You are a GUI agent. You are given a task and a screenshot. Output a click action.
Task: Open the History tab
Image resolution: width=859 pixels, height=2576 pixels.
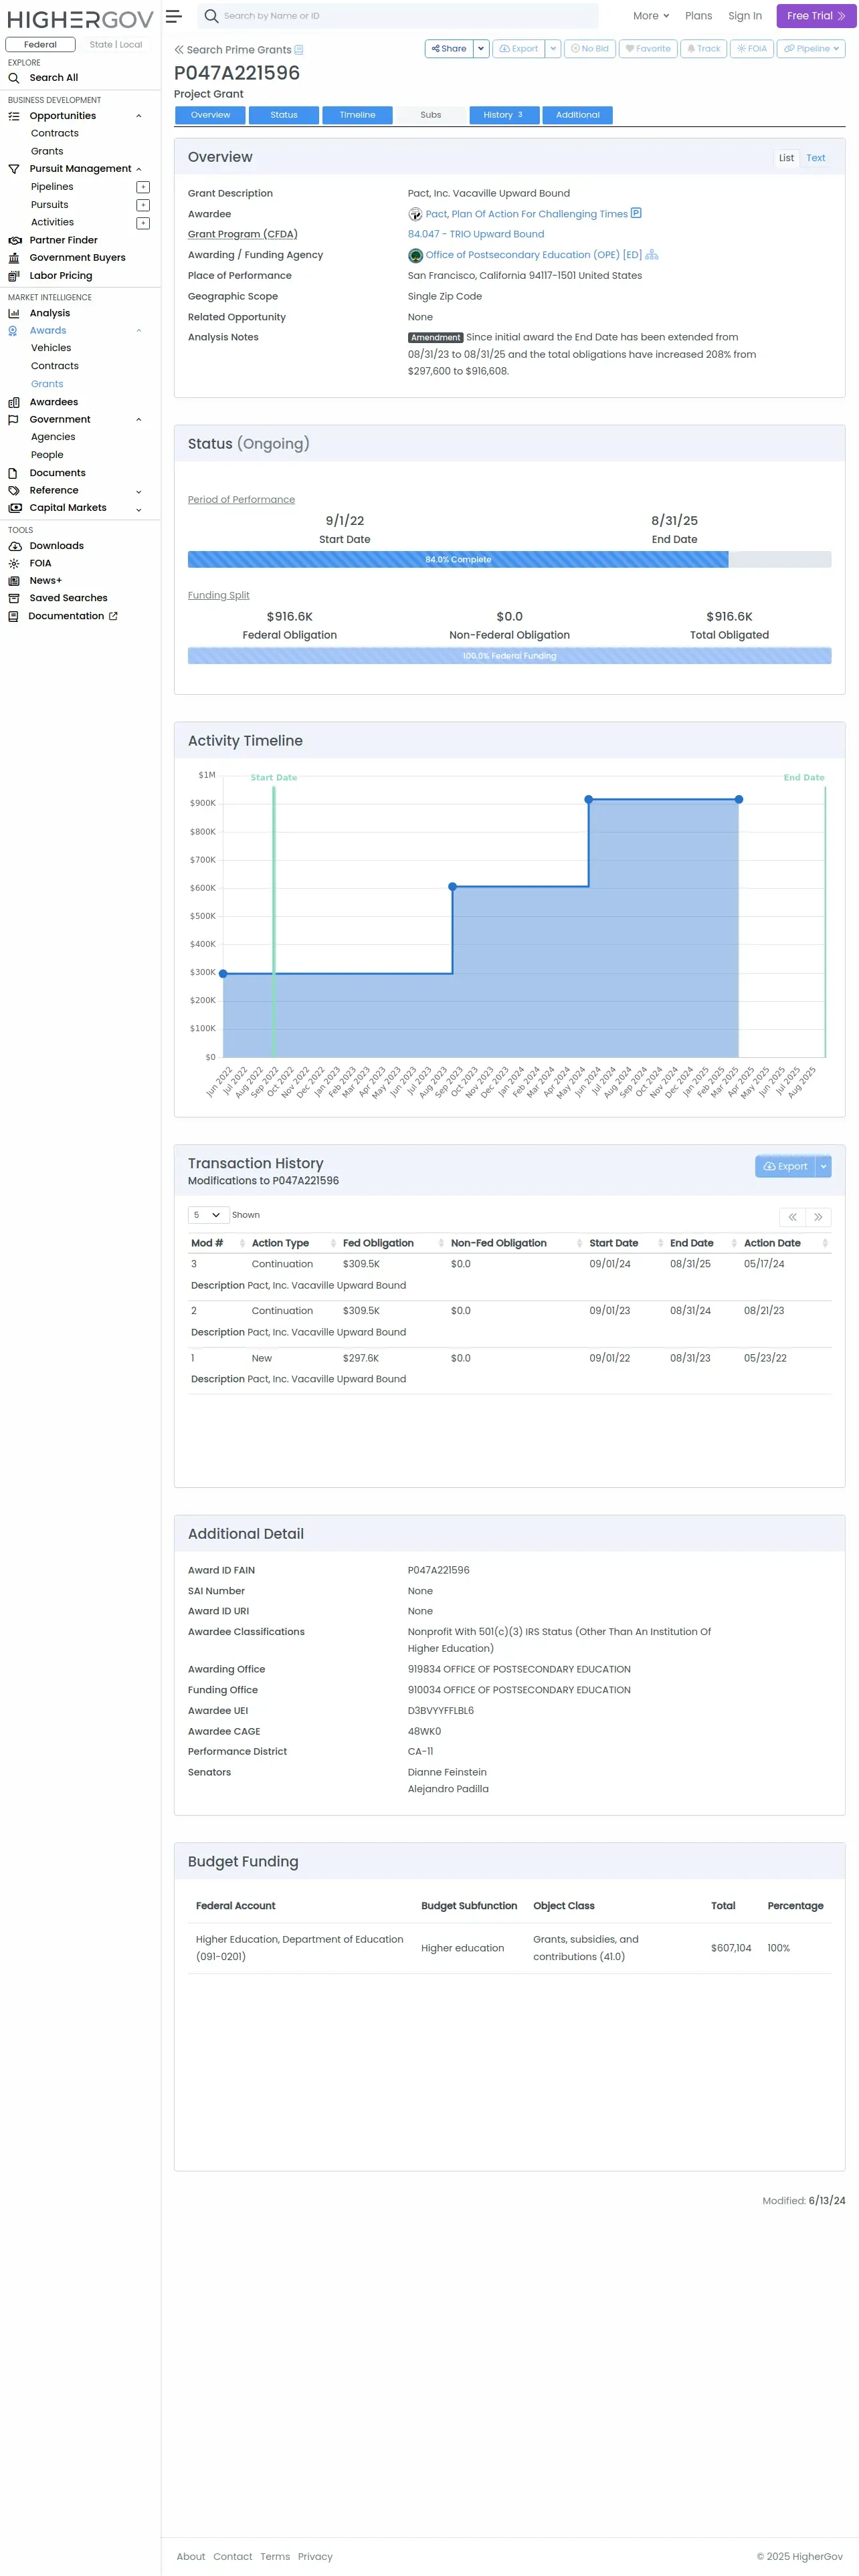(x=504, y=115)
